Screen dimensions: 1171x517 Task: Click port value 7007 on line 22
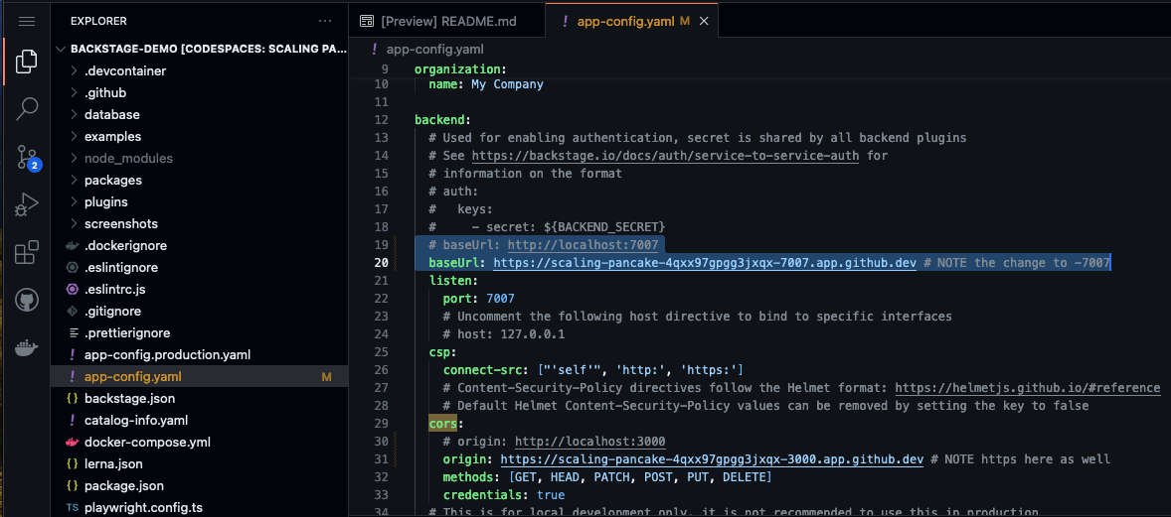(500, 298)
